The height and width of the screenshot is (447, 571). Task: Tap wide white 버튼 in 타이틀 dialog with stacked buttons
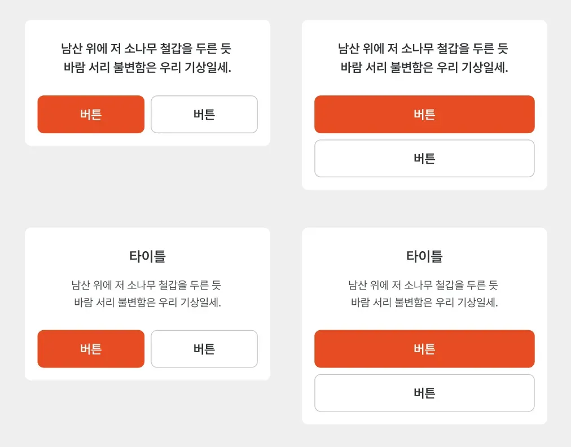click(x=424, y=393)
